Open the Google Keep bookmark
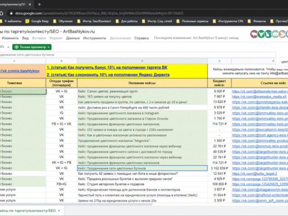The image size is (288, 216). tap(37, 21)
